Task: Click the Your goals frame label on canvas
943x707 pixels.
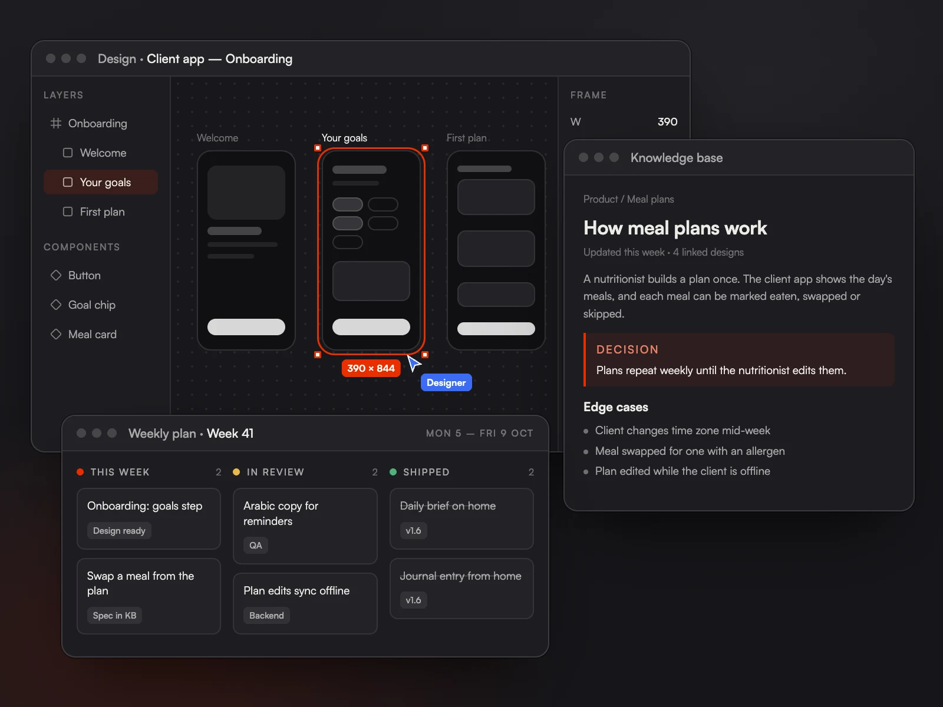Action: coord(344,138)
